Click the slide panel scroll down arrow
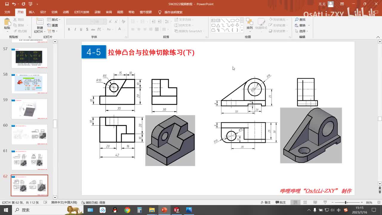382x215 pixels. click(x=55, y=197)
